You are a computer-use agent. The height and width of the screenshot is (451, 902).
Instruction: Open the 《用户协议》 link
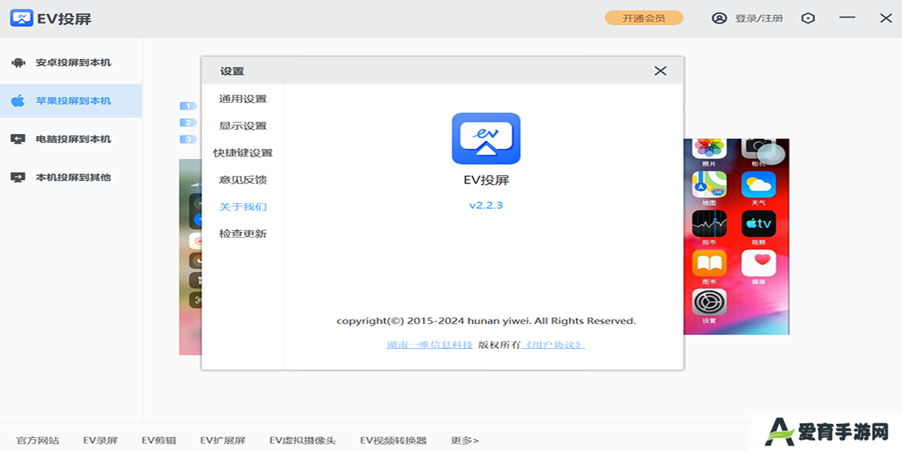[553, 344]
